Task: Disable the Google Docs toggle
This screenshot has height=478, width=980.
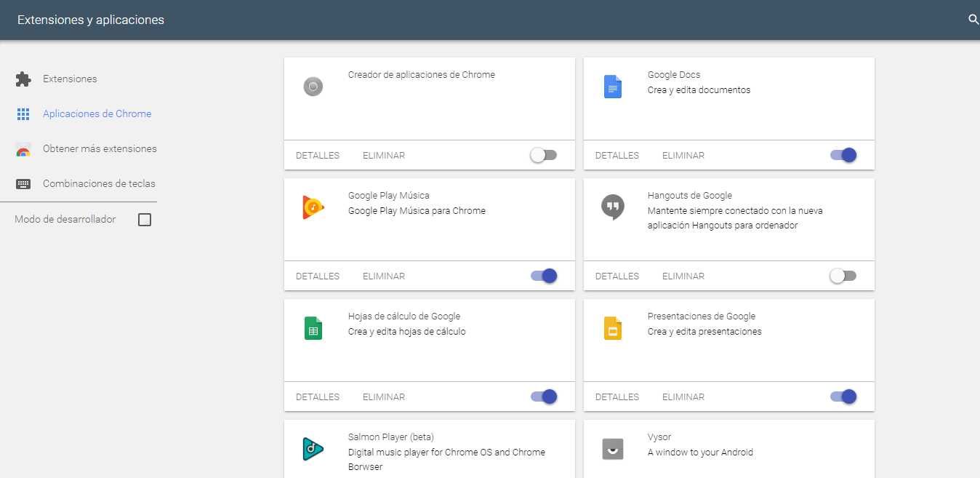Action: point(843,155)
